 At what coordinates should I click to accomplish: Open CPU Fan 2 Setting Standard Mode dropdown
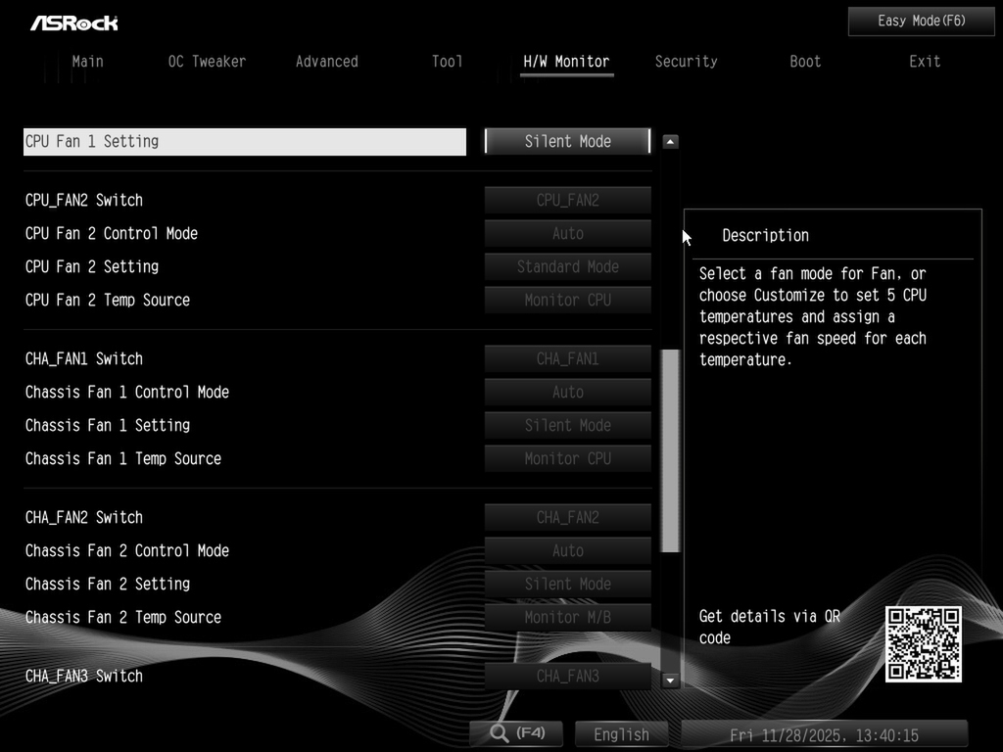point(568,266)
